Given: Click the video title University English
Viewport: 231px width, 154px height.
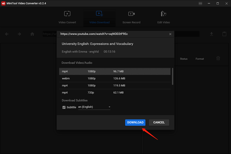Looking at the screenshot, I should 97,44.
